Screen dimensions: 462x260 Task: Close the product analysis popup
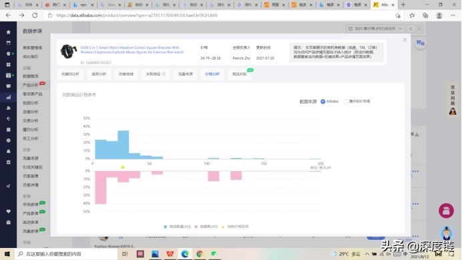pyautogui.click(x=405, y=39)
